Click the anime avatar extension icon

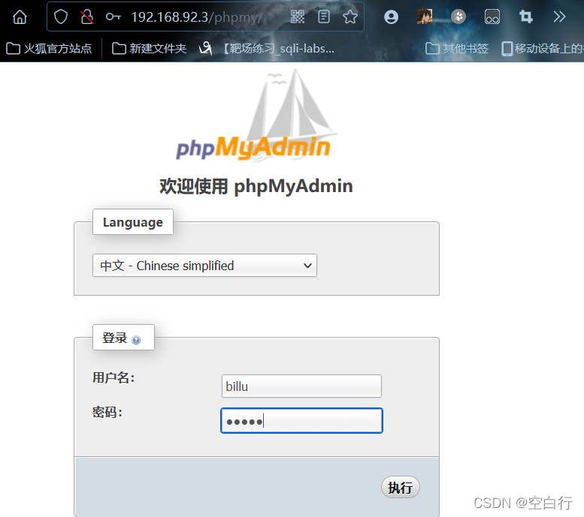pos(425,17)
